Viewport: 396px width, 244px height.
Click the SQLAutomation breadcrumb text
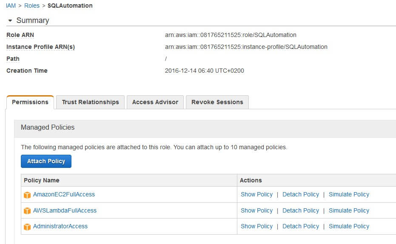pos(70,6)
